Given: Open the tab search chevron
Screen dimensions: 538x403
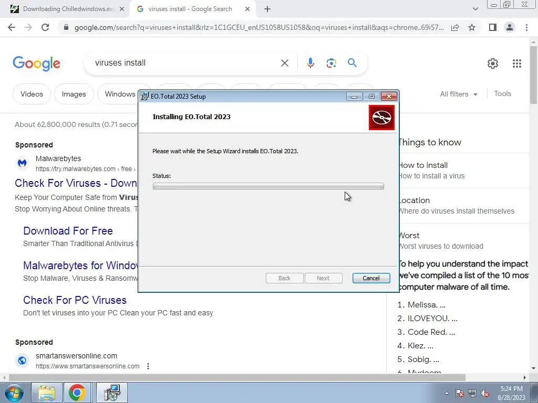Looking at the screenshot, I should coord(475,9).
